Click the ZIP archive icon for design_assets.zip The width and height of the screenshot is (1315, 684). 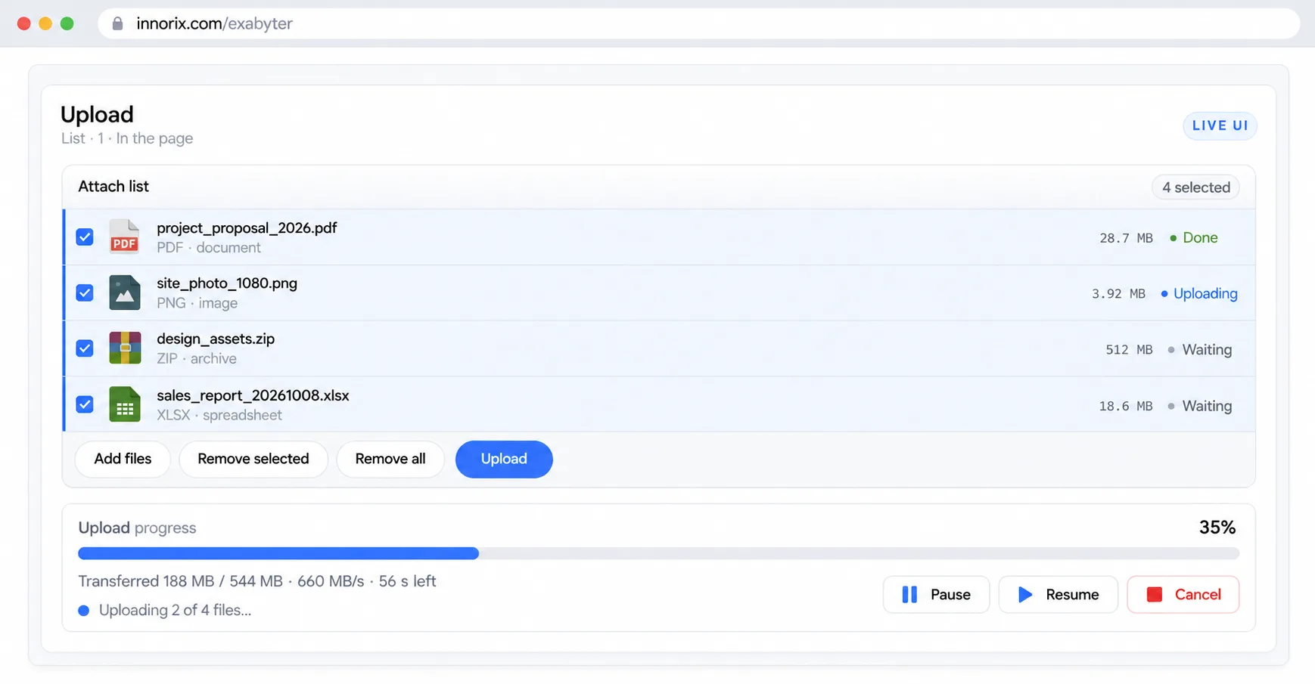125,348
